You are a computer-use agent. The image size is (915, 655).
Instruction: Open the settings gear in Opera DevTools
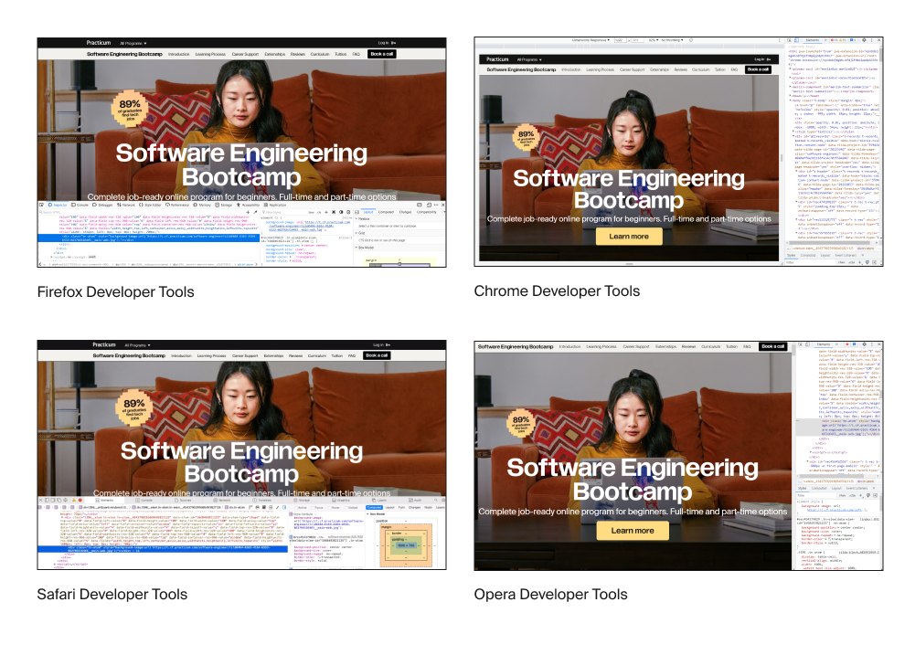pos(864,344)
